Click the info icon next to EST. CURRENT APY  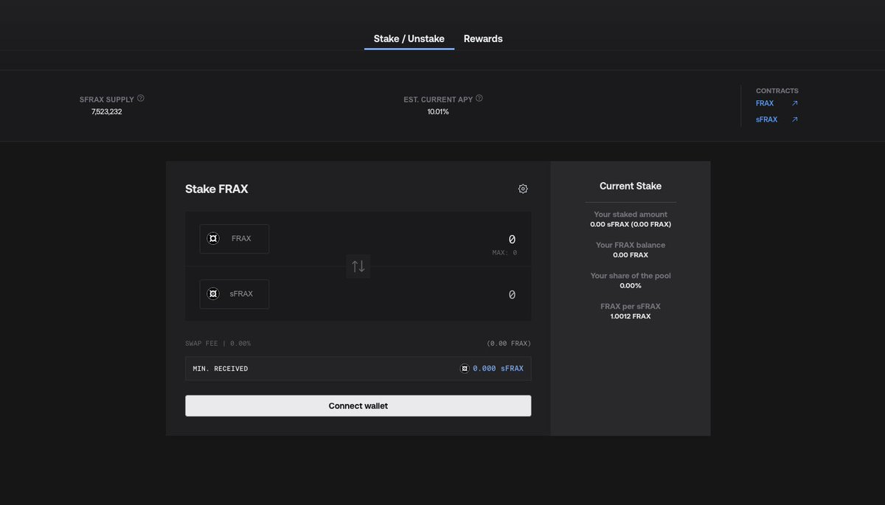pyautogui.click(x=479, y=98)
